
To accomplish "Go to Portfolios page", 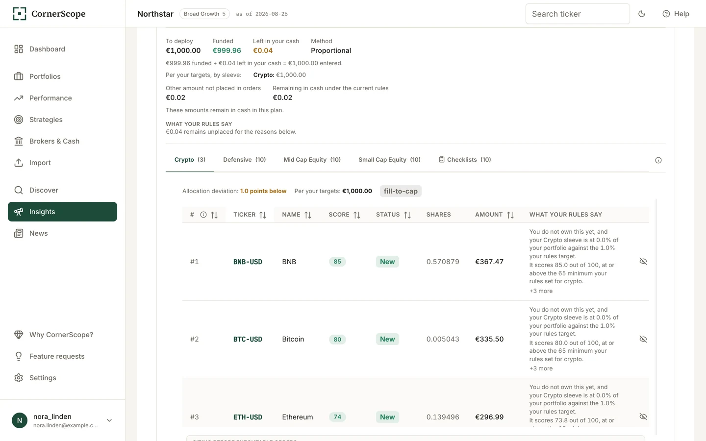I will pyautogui.click(x=62, y=76).
